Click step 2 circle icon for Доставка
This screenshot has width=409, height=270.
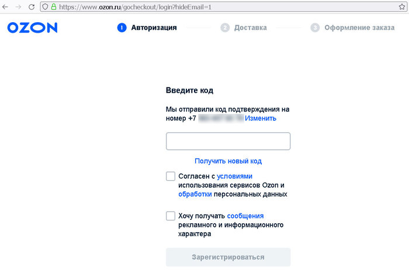(225, 27)
